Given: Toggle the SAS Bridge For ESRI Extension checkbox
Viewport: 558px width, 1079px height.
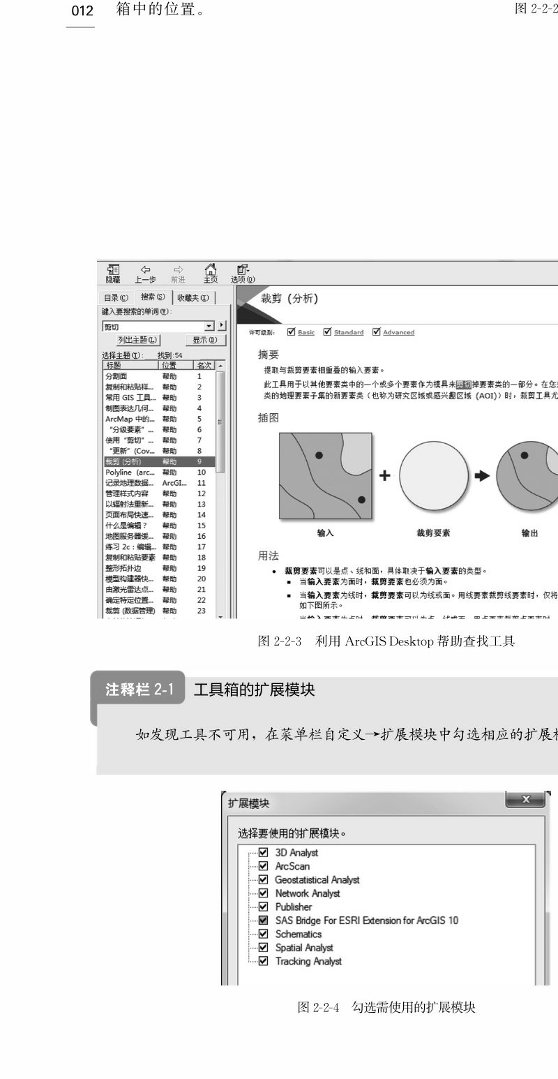Looking at the screenshot, I should click(x=263, y=921).
